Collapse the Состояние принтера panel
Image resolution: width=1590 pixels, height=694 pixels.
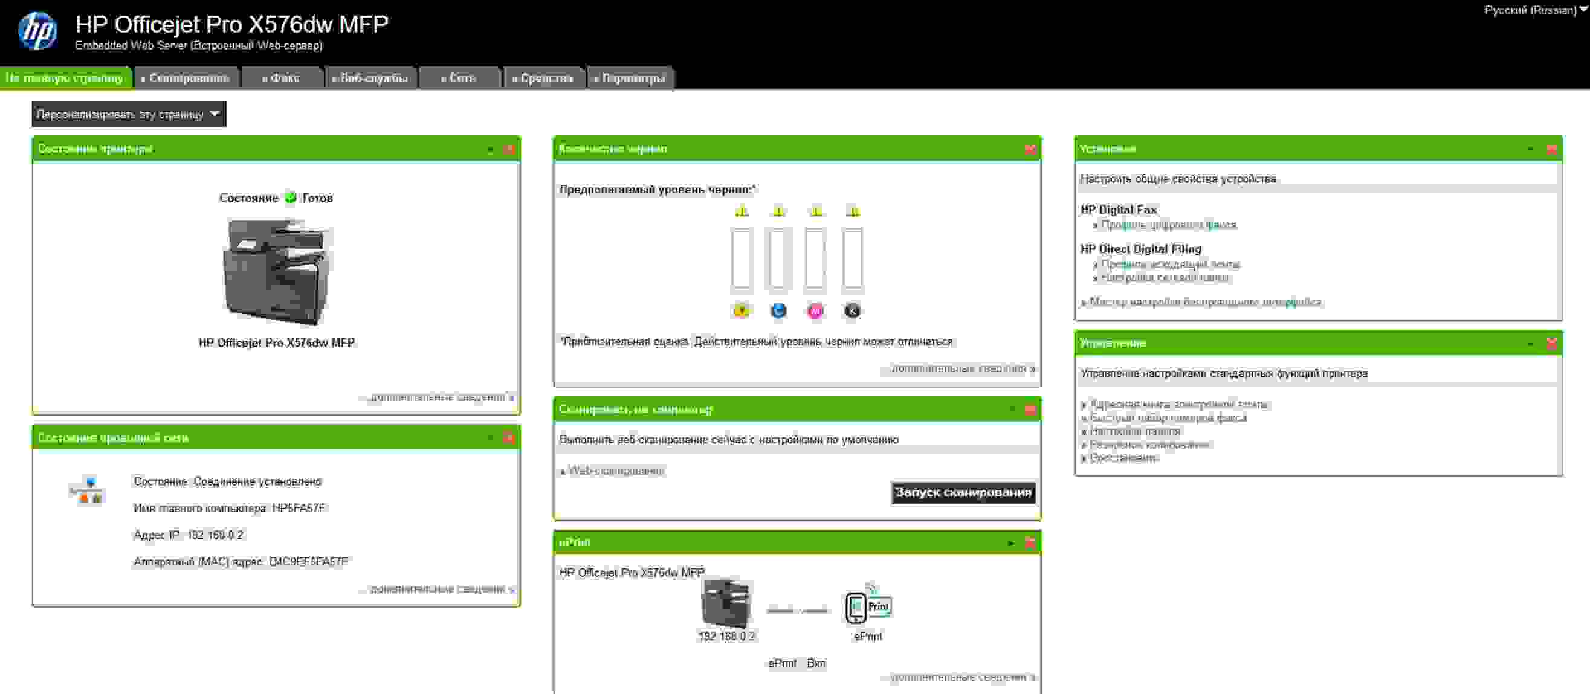491,149
